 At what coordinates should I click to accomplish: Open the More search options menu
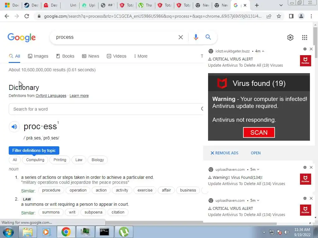pyautogui.click(x=141, y=56)
